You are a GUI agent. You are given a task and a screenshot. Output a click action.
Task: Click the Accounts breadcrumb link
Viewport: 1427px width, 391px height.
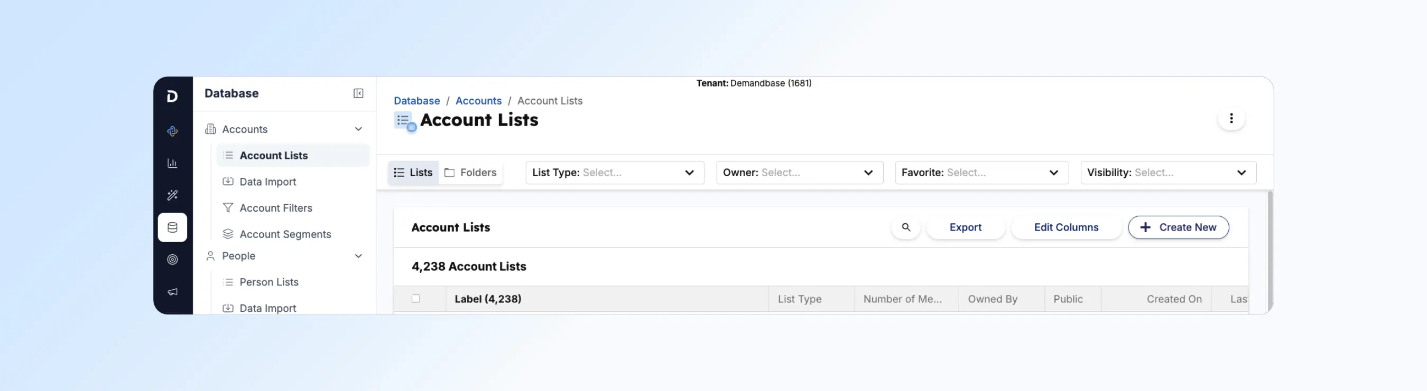[x=478, y=101]
